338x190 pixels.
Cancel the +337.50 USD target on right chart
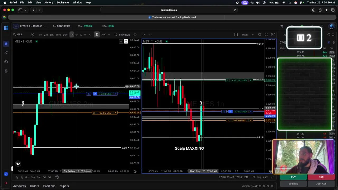(x=251, y=80)
